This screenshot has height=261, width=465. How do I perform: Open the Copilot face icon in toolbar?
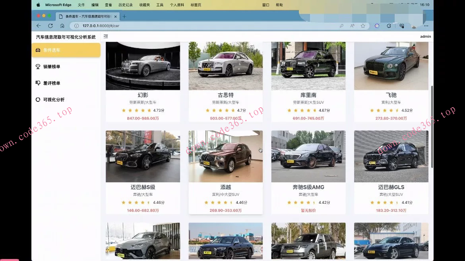coord(377,26)
